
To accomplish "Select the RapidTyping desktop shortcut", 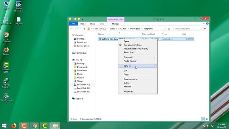I will point(6,98).
